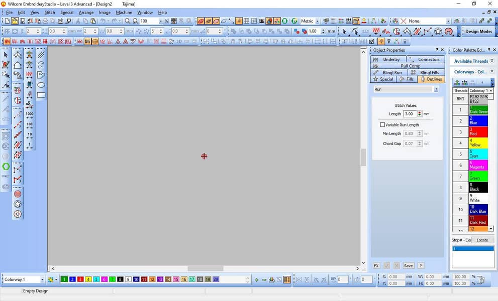Open the Stitch menu
498x301 pixels.
pyautogui.click(x=50, y=13)
